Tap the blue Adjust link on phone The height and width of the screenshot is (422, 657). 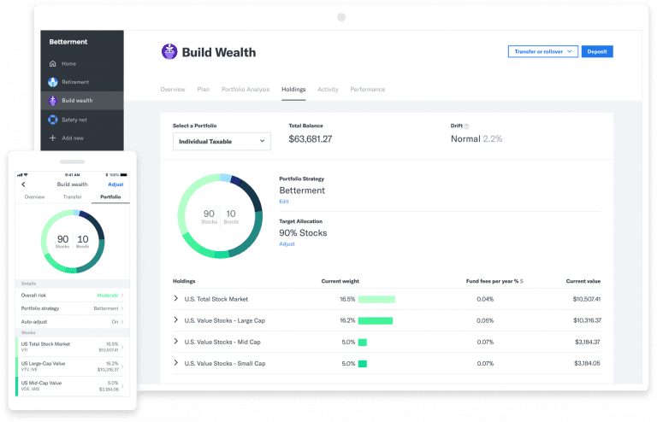click(x=115, y=185)
